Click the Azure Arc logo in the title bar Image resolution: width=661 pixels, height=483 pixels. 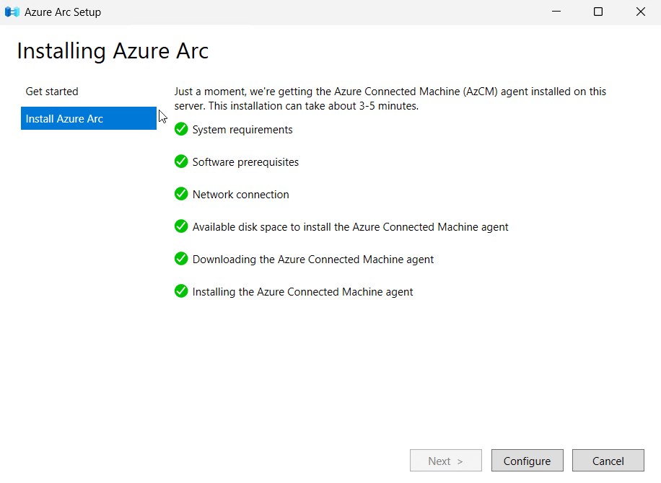pos(12,12)
